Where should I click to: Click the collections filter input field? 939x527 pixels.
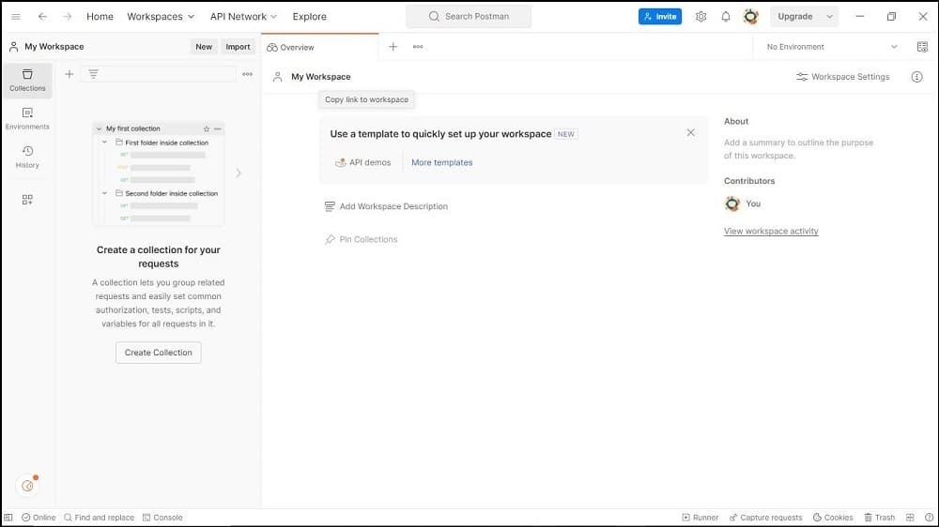click(159, 74)
